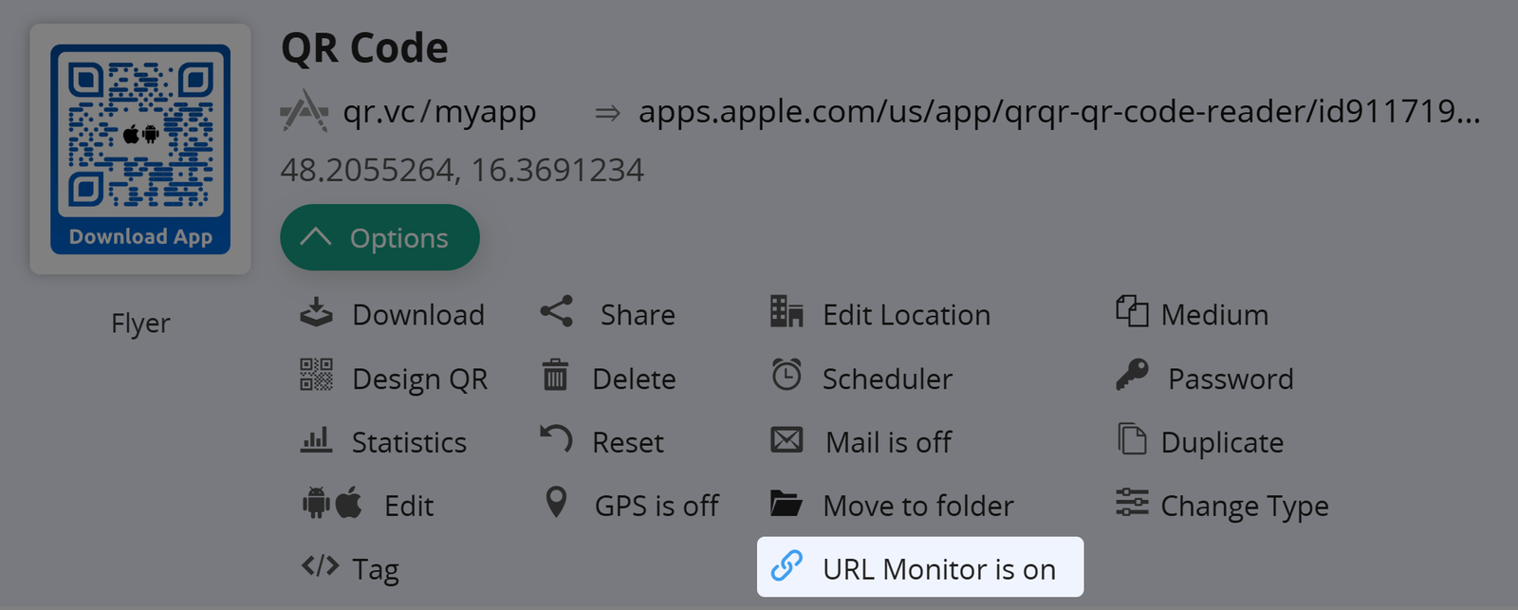The image size is (1518, 610).
Task: Open the Change Type selector
Action: [x=1244, y=506]
